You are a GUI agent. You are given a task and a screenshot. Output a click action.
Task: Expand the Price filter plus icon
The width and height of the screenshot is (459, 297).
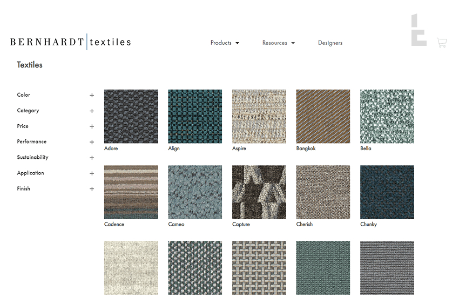click(x=92, y=126)
